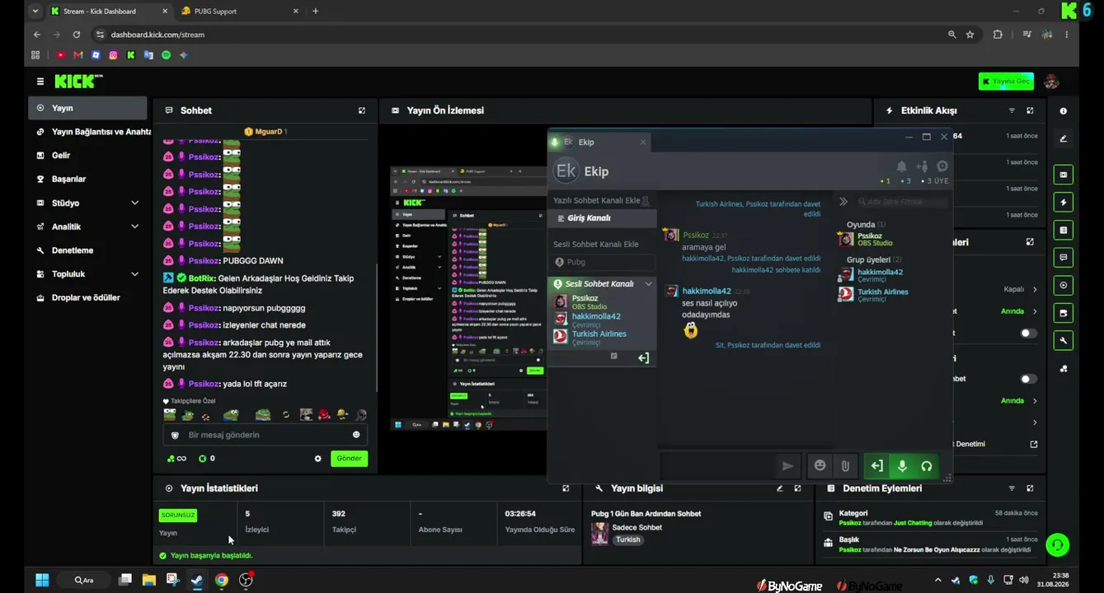The width and height of the screenshot is (1104, 593).
Task: Click the Kick logo in dashboard header
Action: [78, 81]
